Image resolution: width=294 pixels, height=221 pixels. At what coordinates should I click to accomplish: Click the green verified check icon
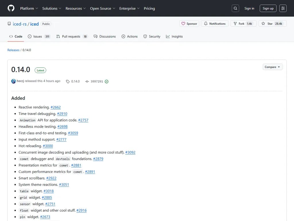point(107,81)
